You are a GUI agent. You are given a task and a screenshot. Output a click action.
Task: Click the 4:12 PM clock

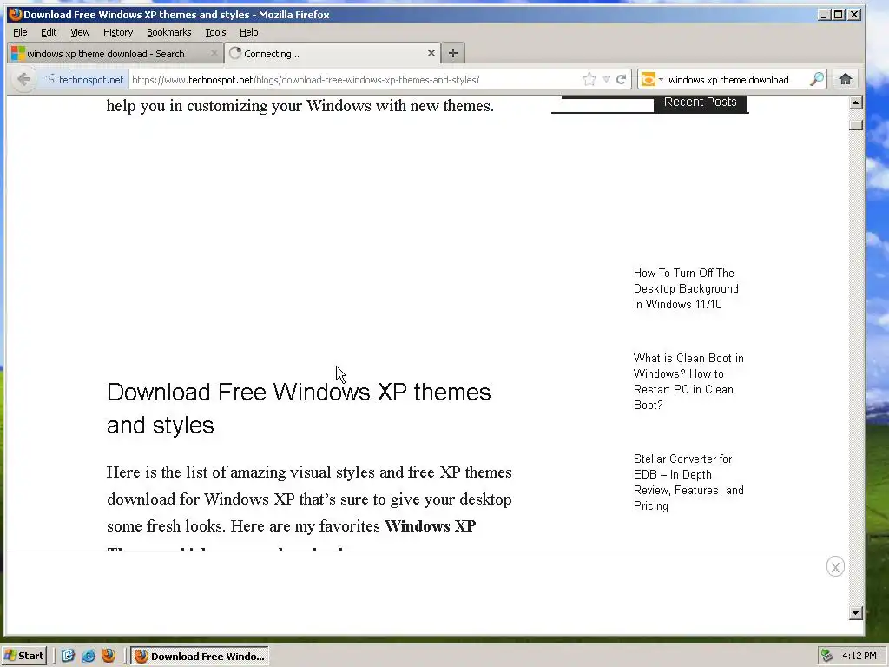pyautogui.click(x=859, y=656)
